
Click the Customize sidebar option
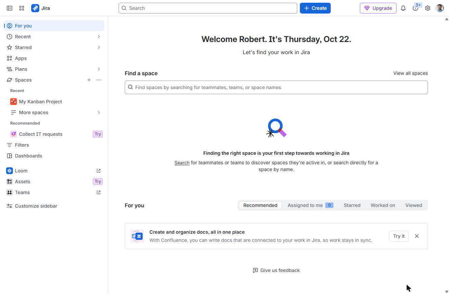54,206
